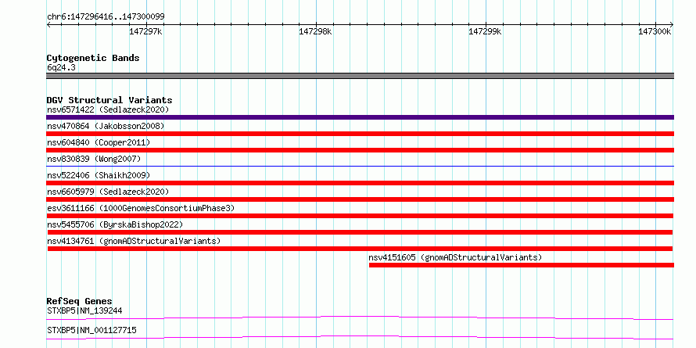
Task: Select the magenta STXBP5|NM_139244 gene line
Action: [x=360, y=318]
